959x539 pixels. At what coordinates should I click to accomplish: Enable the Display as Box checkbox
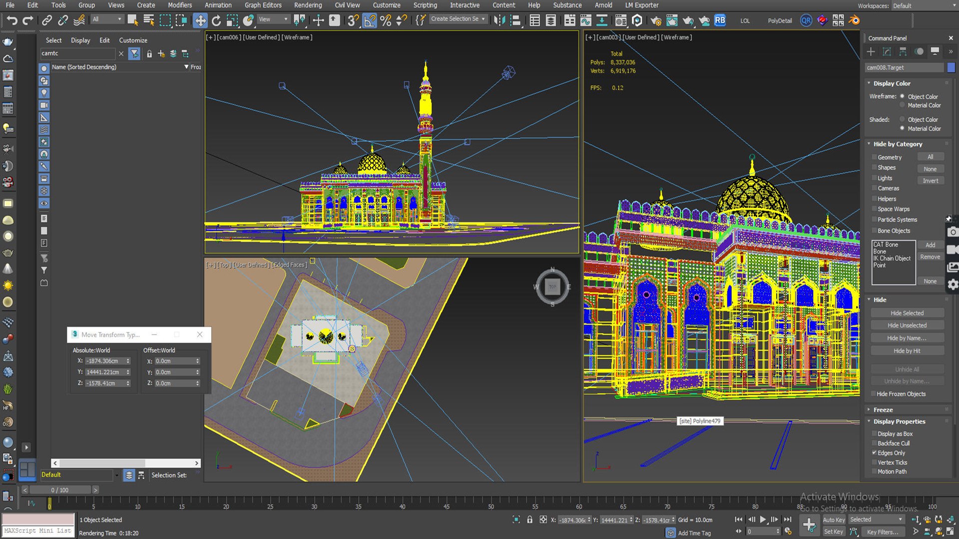click(x=874, y=434)
